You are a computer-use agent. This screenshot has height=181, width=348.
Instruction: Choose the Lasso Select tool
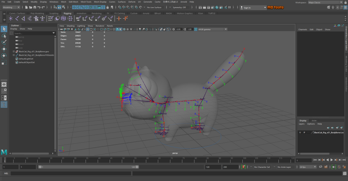click(x=4, y=36)
